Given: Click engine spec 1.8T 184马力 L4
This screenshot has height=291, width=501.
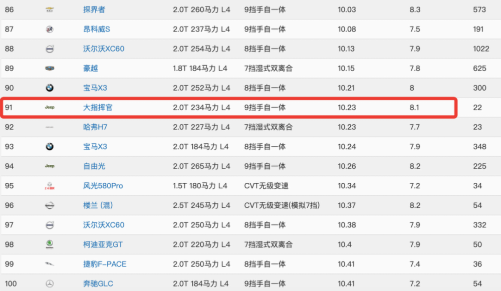Looking at the screenshot, I should point(200,68).
